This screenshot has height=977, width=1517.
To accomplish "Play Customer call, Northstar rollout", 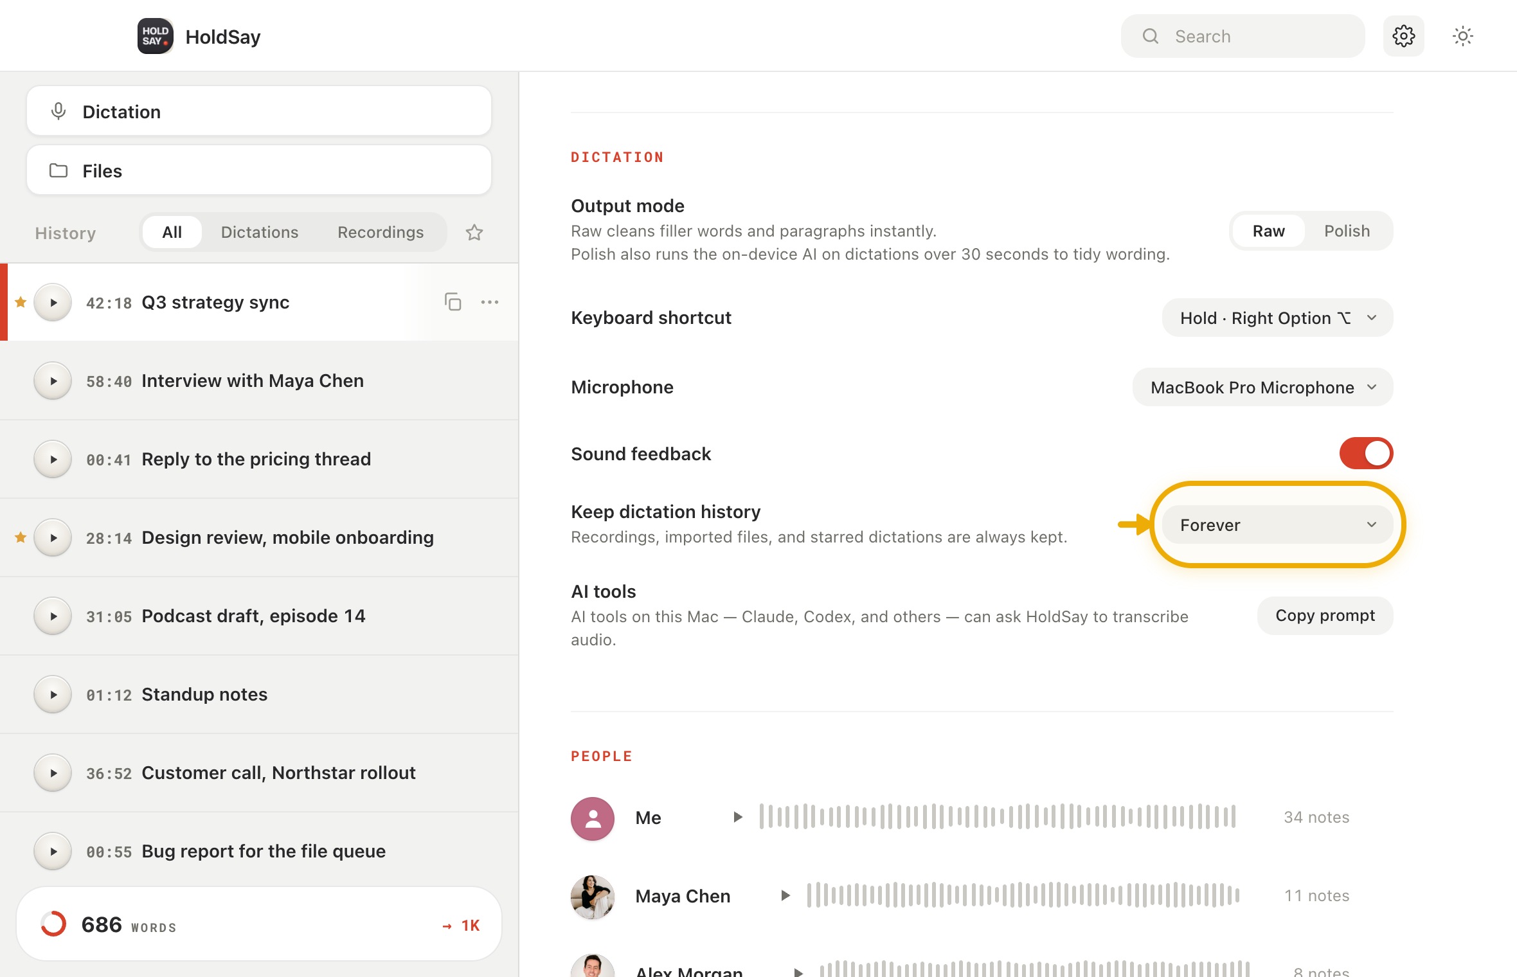I will (x=53, y=773).
